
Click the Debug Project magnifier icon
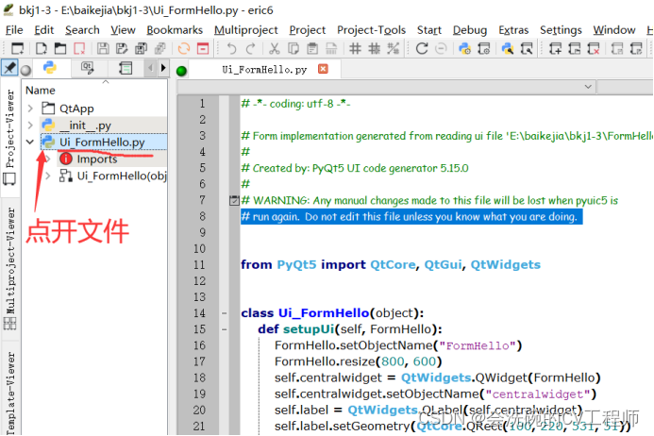(x=527, y=48)
